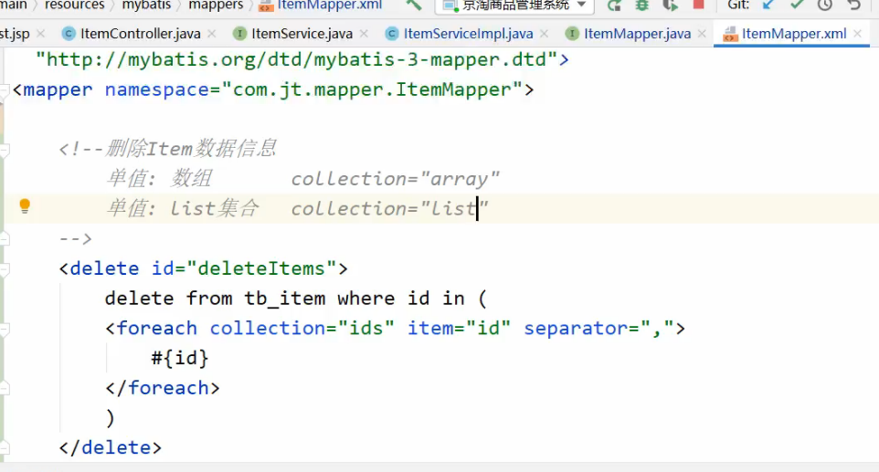The image size is (879, 472).
Task: Click the ItemMapper.xml breadcrumb item
Action: click(x=321, y=5)
